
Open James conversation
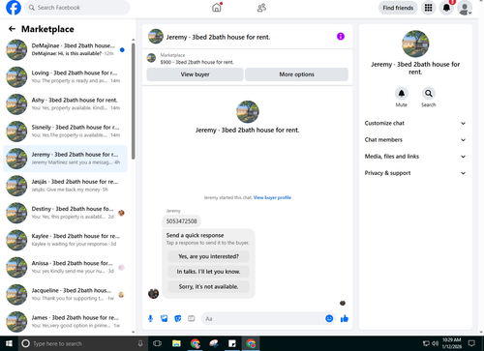pos(65,321)
